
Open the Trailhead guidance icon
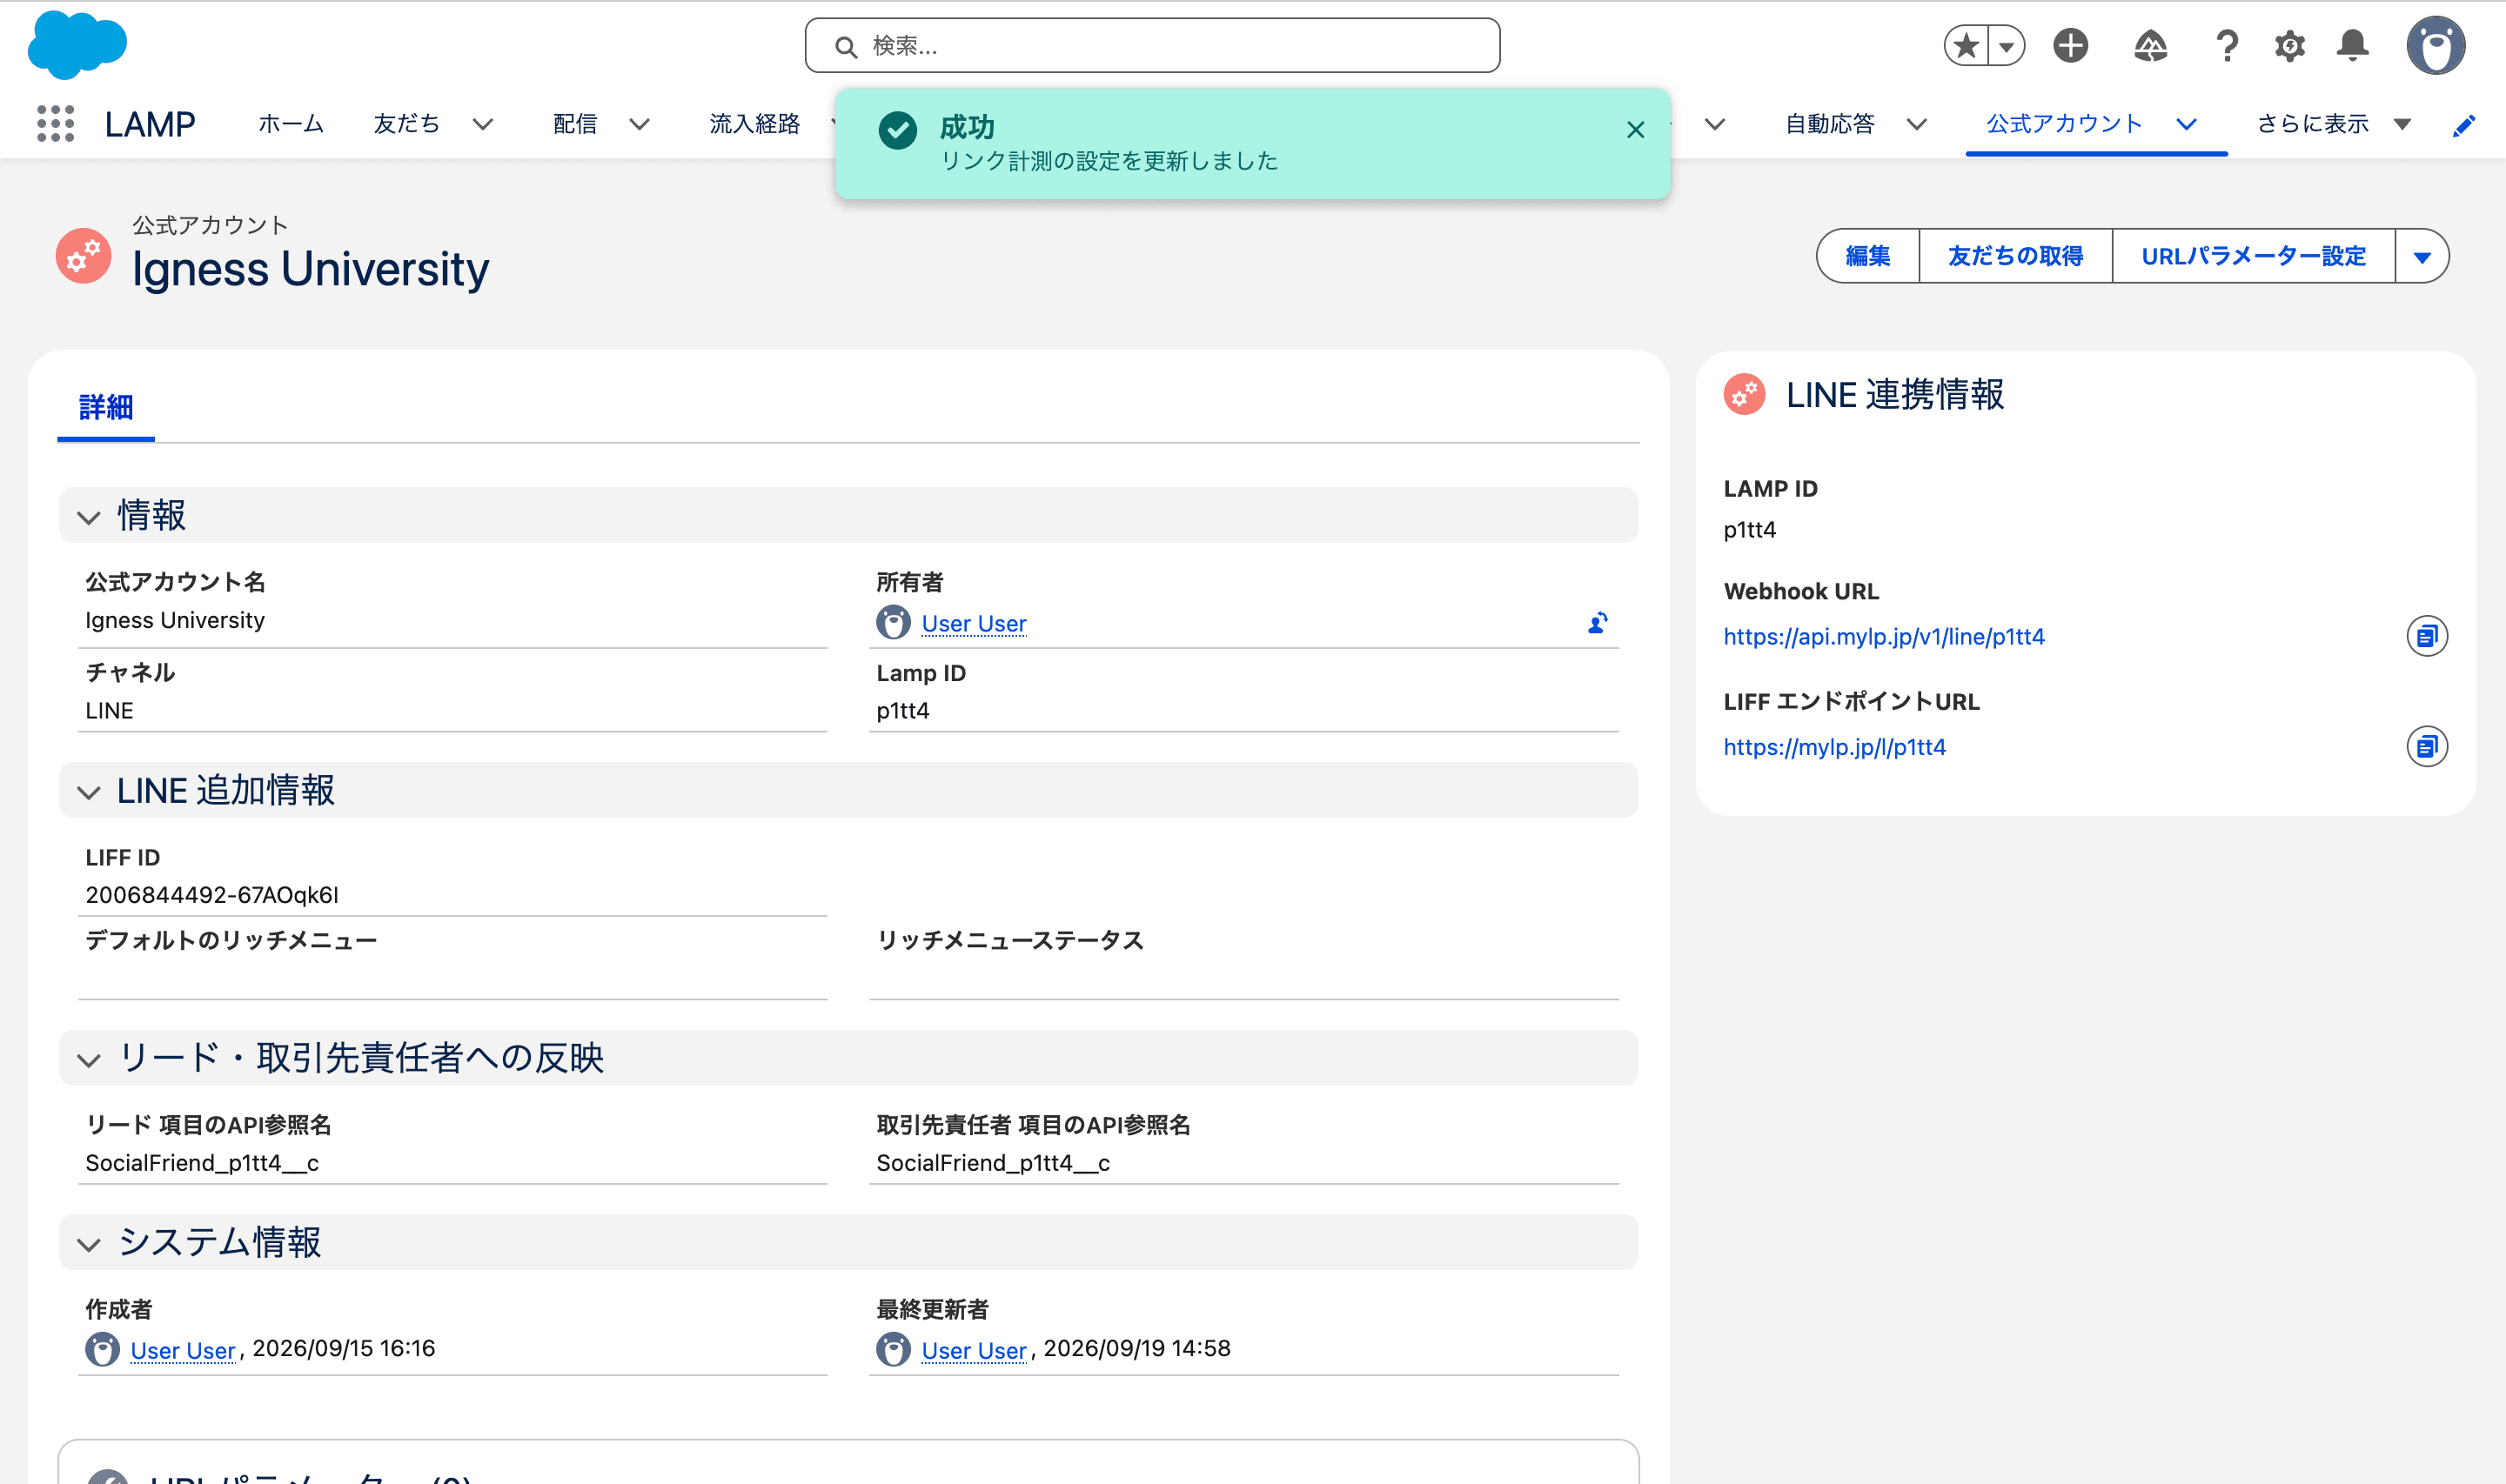(x=2150, y=46)
